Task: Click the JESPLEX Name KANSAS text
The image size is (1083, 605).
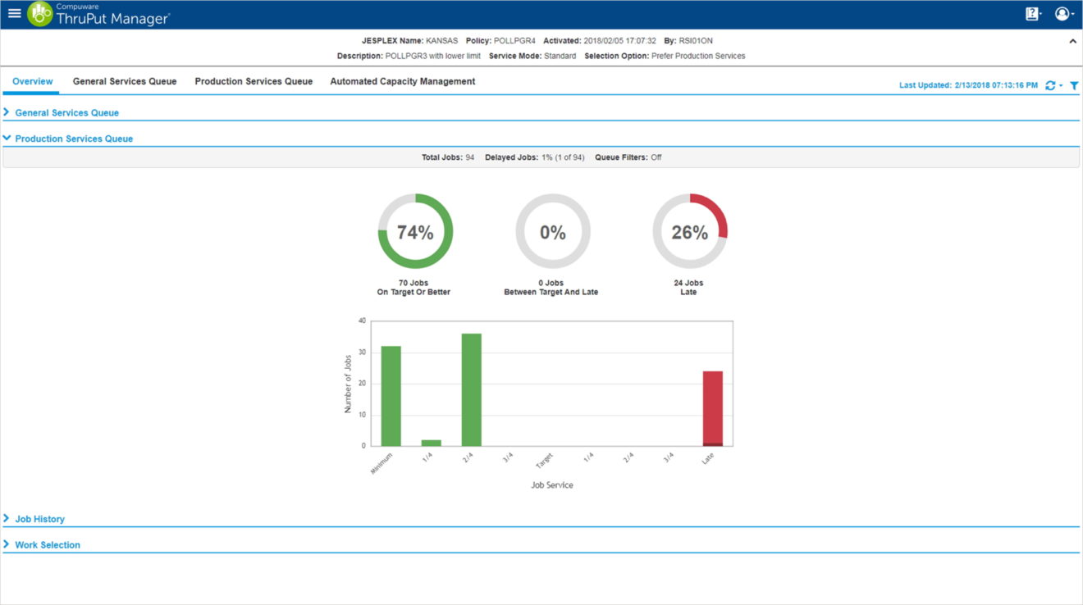Action: (x=410, y=40)
